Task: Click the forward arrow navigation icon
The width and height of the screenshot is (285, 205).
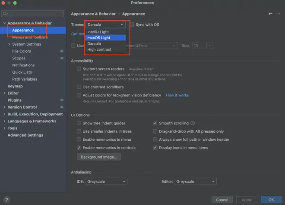Action: click(x=278, y=14)
